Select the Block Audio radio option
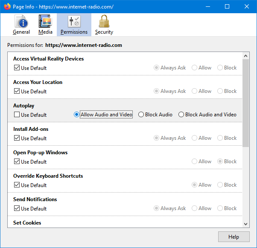The height and width of the screenshot is (248, 257). coord(141,115)
